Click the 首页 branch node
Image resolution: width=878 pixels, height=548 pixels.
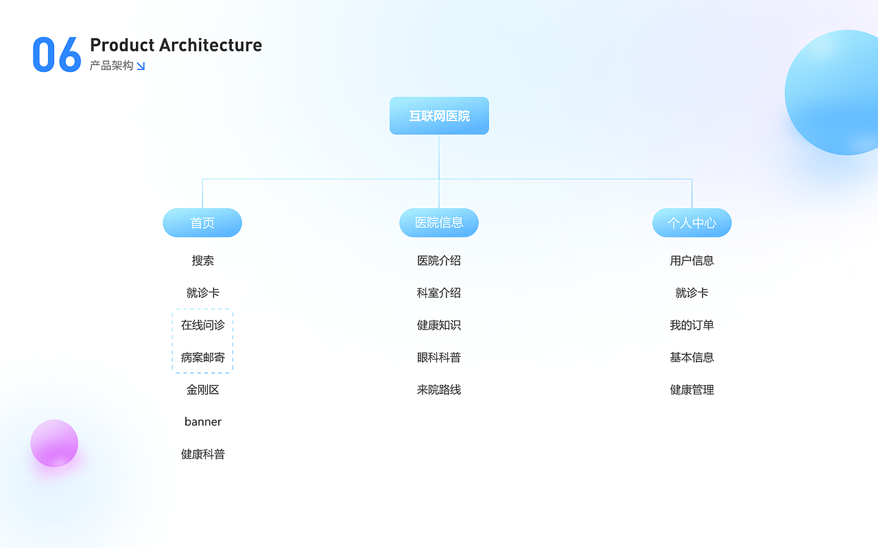(202, 223)
